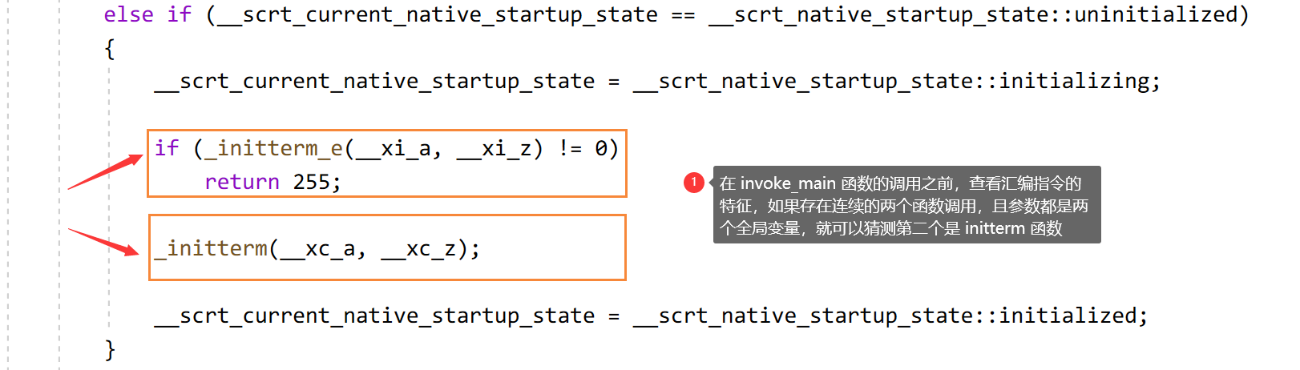The height and width of the screenshot is (370, 1300).
Task: Click "uninitialized" in the else-if condition
Action: (1155, 14)
